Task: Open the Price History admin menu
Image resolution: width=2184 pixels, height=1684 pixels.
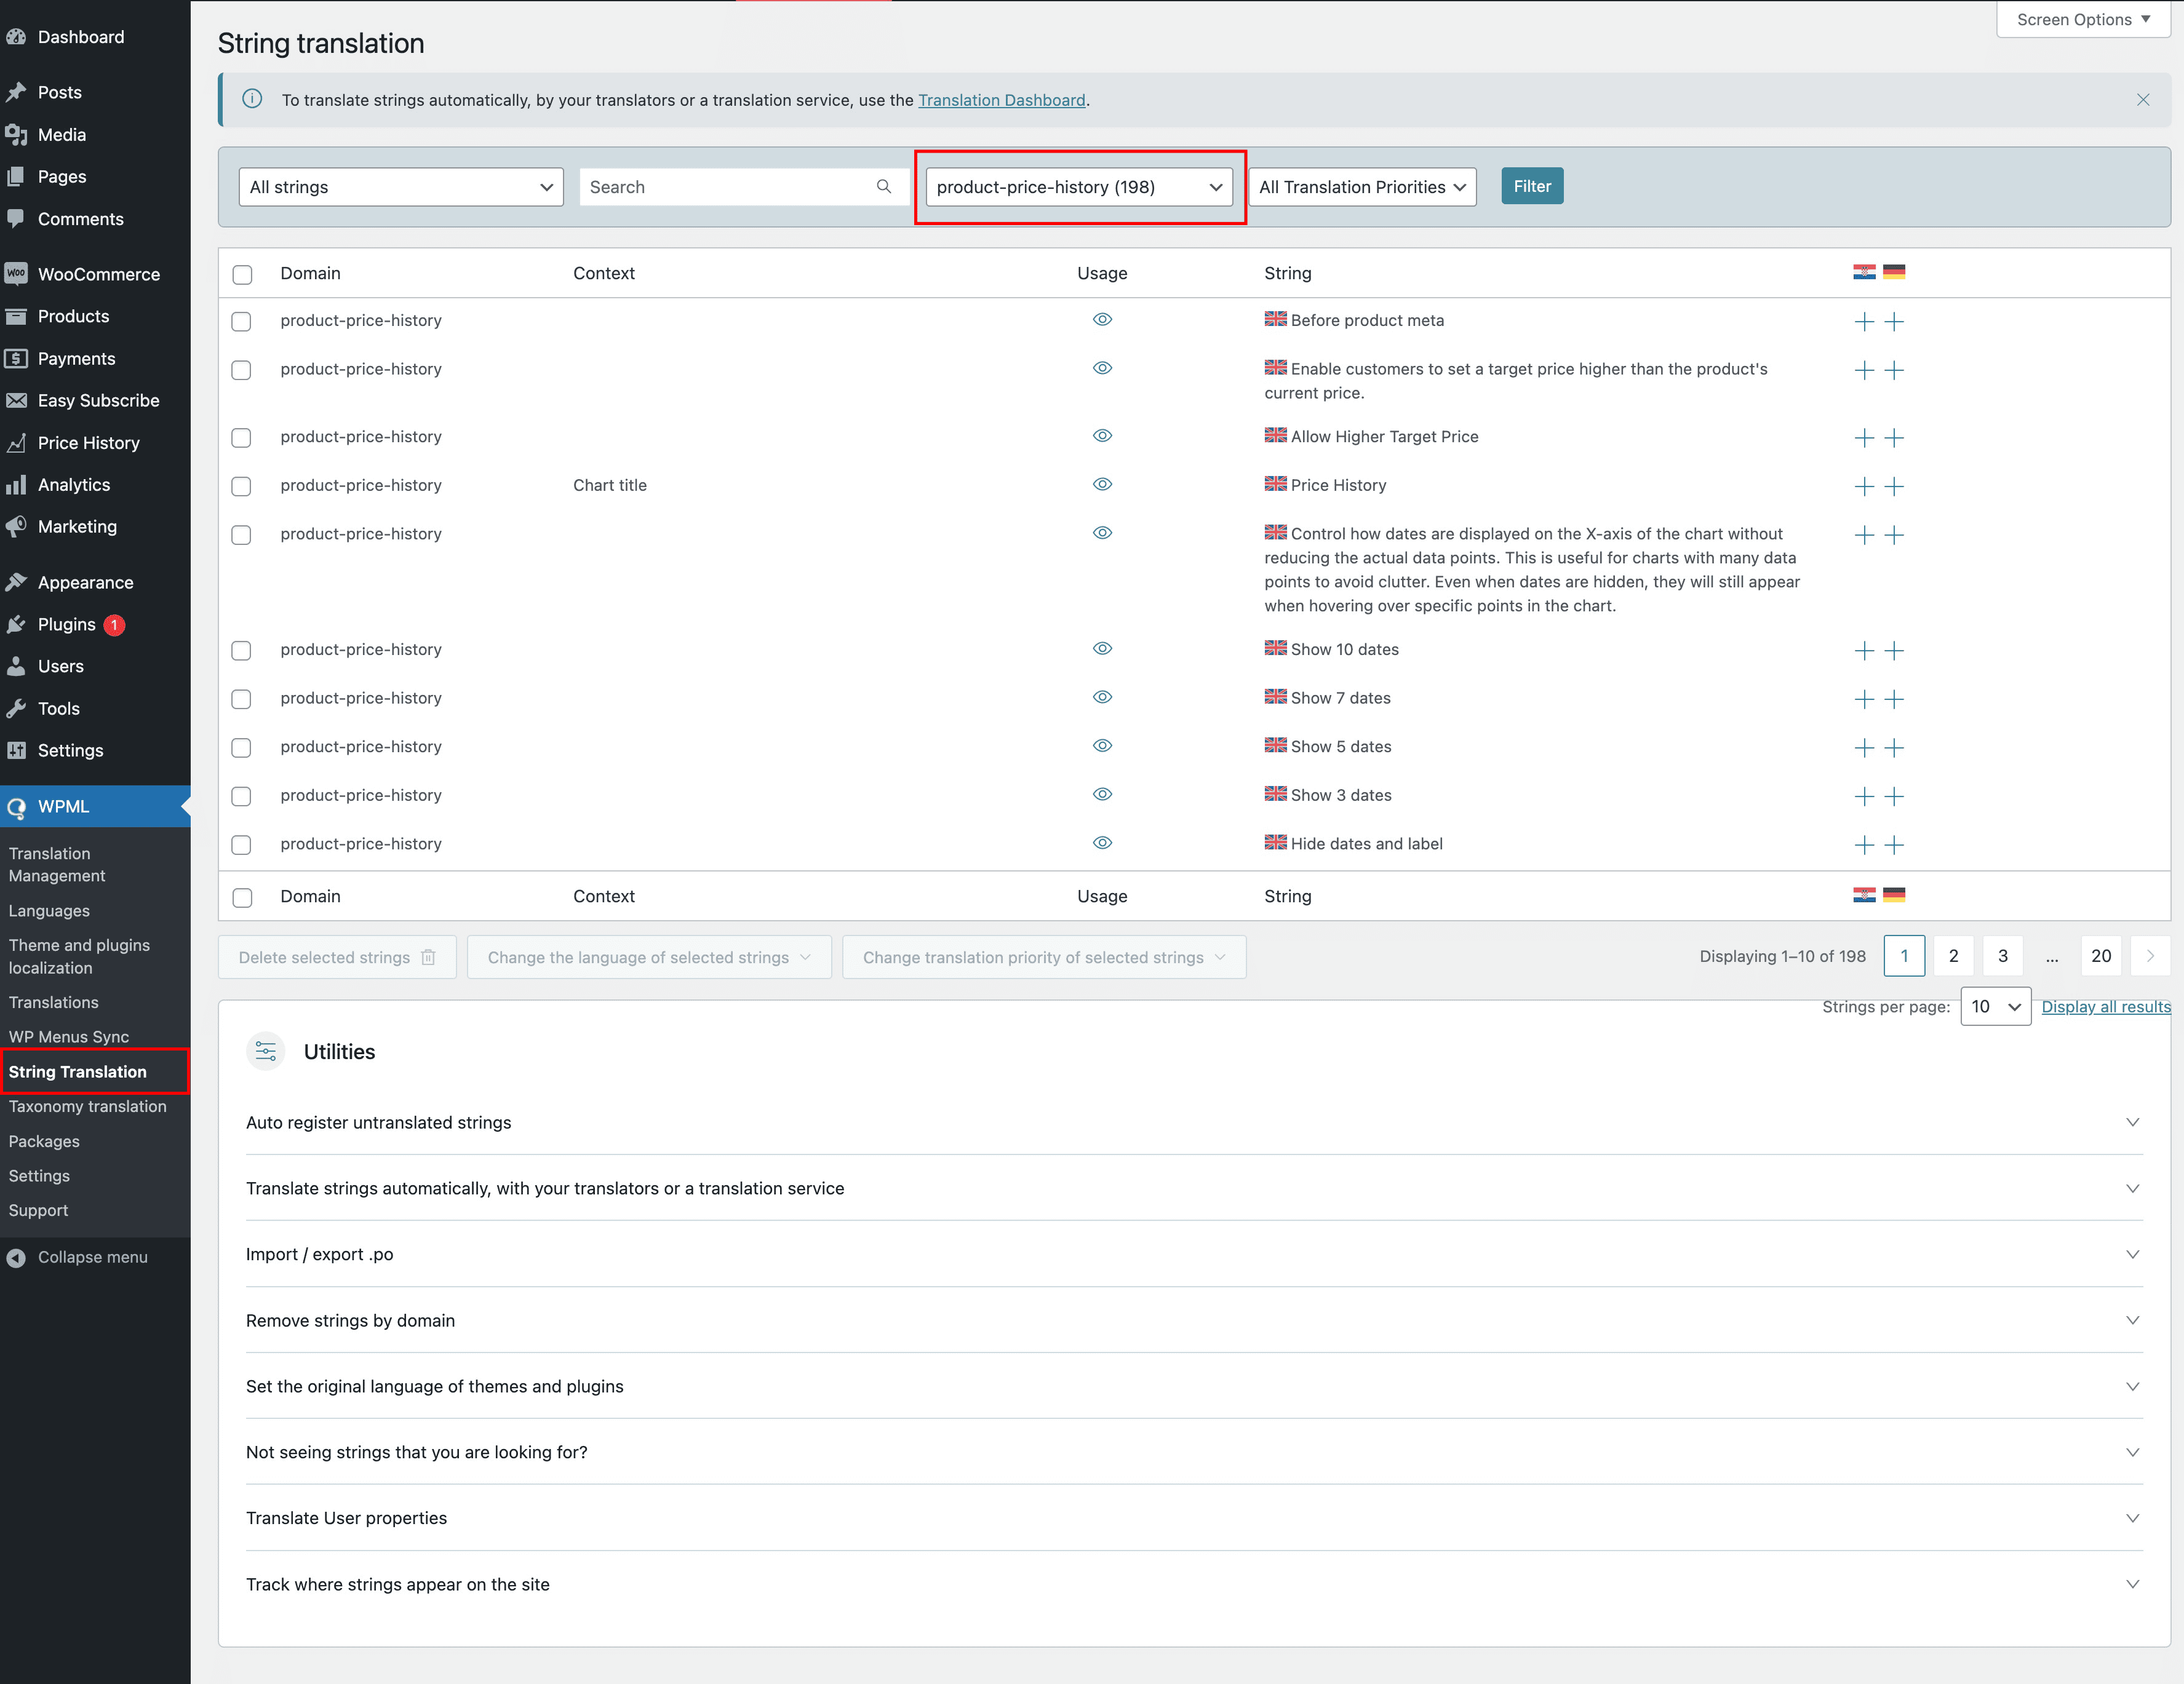Action: [x=88, y=442]
